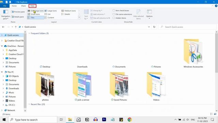Image resolution: width=218 pixels, height=123 pixels.
Task: Expand the layout gallery more arrow
Action: 79,17
